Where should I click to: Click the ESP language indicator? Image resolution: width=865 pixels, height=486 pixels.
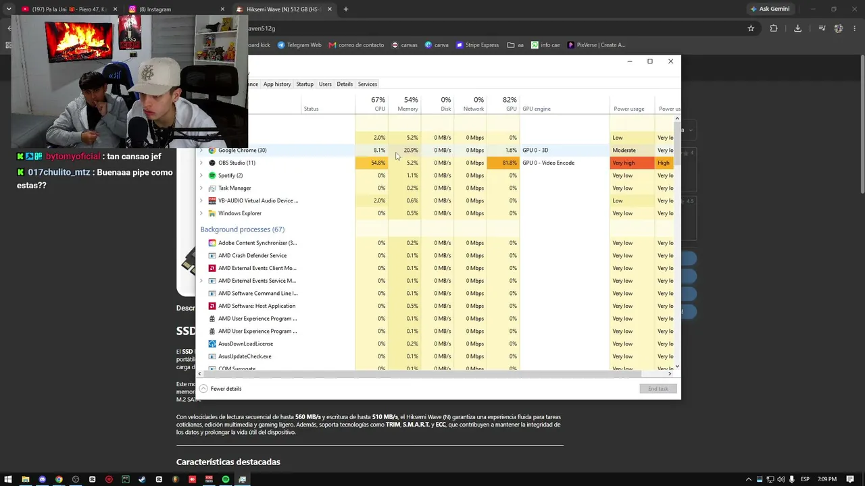[x=805, y=479]
